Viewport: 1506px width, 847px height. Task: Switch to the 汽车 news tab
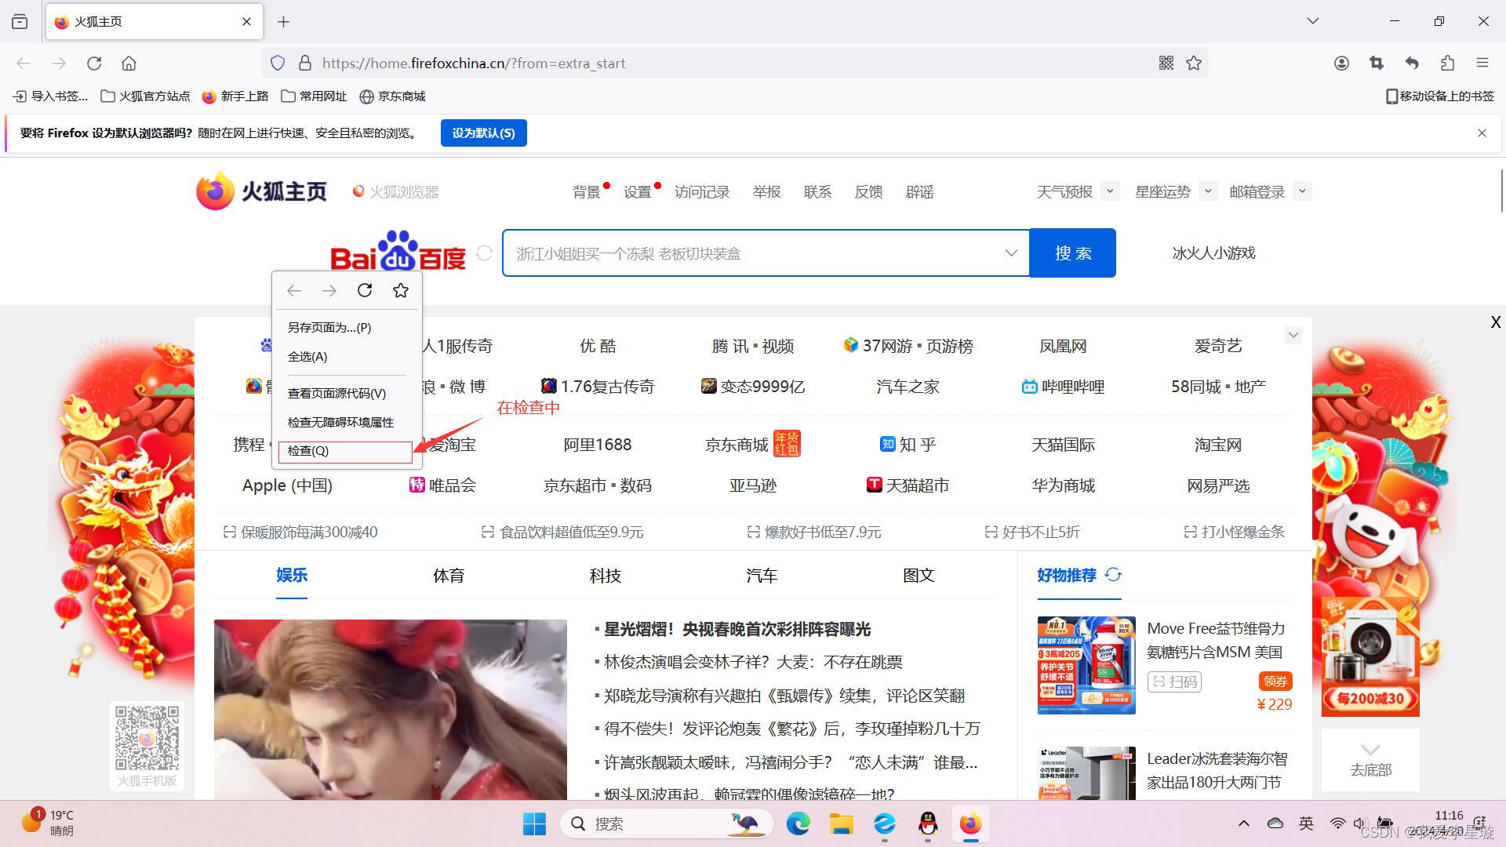click(x=762, y=576)
